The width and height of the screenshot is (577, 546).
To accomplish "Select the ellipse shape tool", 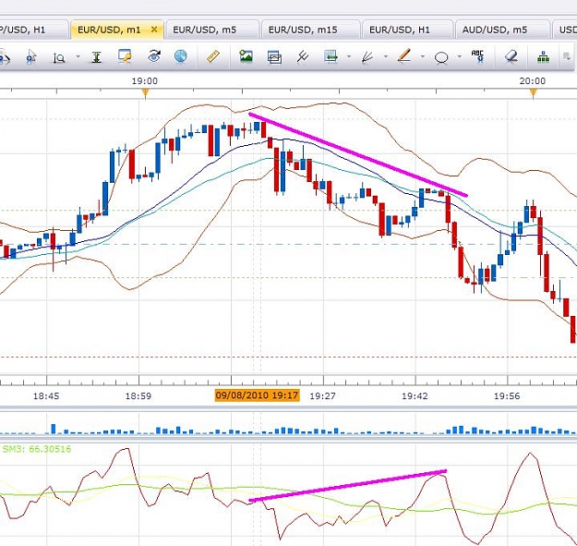I will 441,58.
